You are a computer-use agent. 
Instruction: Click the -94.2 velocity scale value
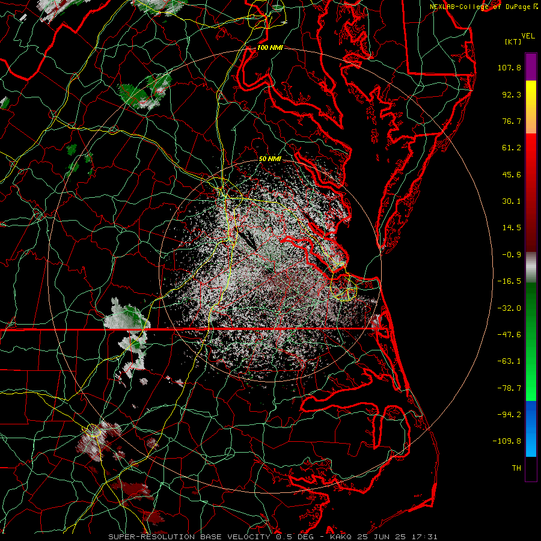[x=509, y=414]
